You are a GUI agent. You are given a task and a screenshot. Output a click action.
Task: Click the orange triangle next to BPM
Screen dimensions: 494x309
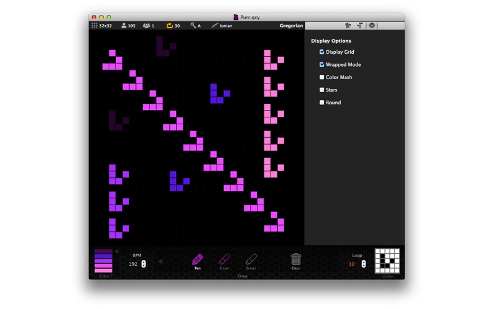click(160, 261)
